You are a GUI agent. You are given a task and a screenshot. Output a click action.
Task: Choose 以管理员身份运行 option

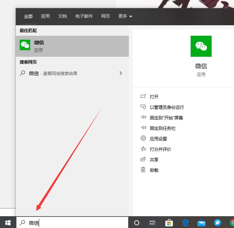[x=167, y=107]
